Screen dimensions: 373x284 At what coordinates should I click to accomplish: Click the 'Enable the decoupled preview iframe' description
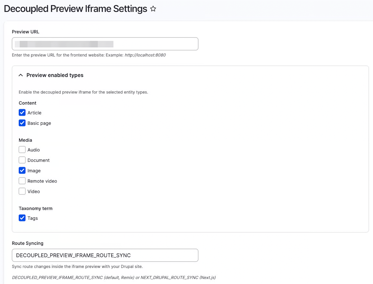[83, 92]
